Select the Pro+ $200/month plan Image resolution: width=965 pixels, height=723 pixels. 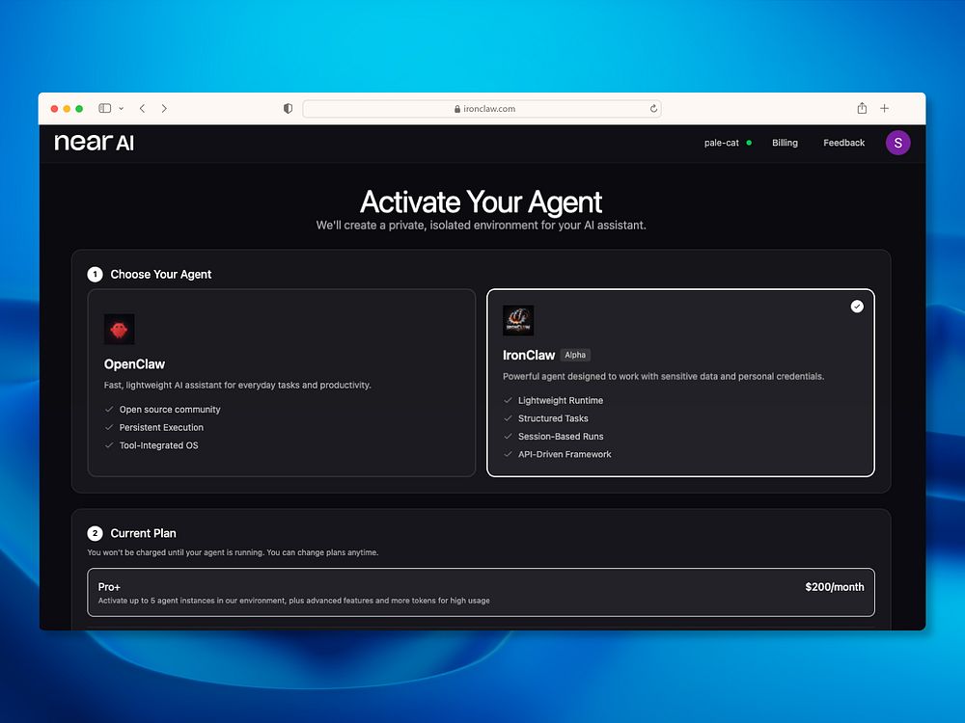click(x=481, y=592)
